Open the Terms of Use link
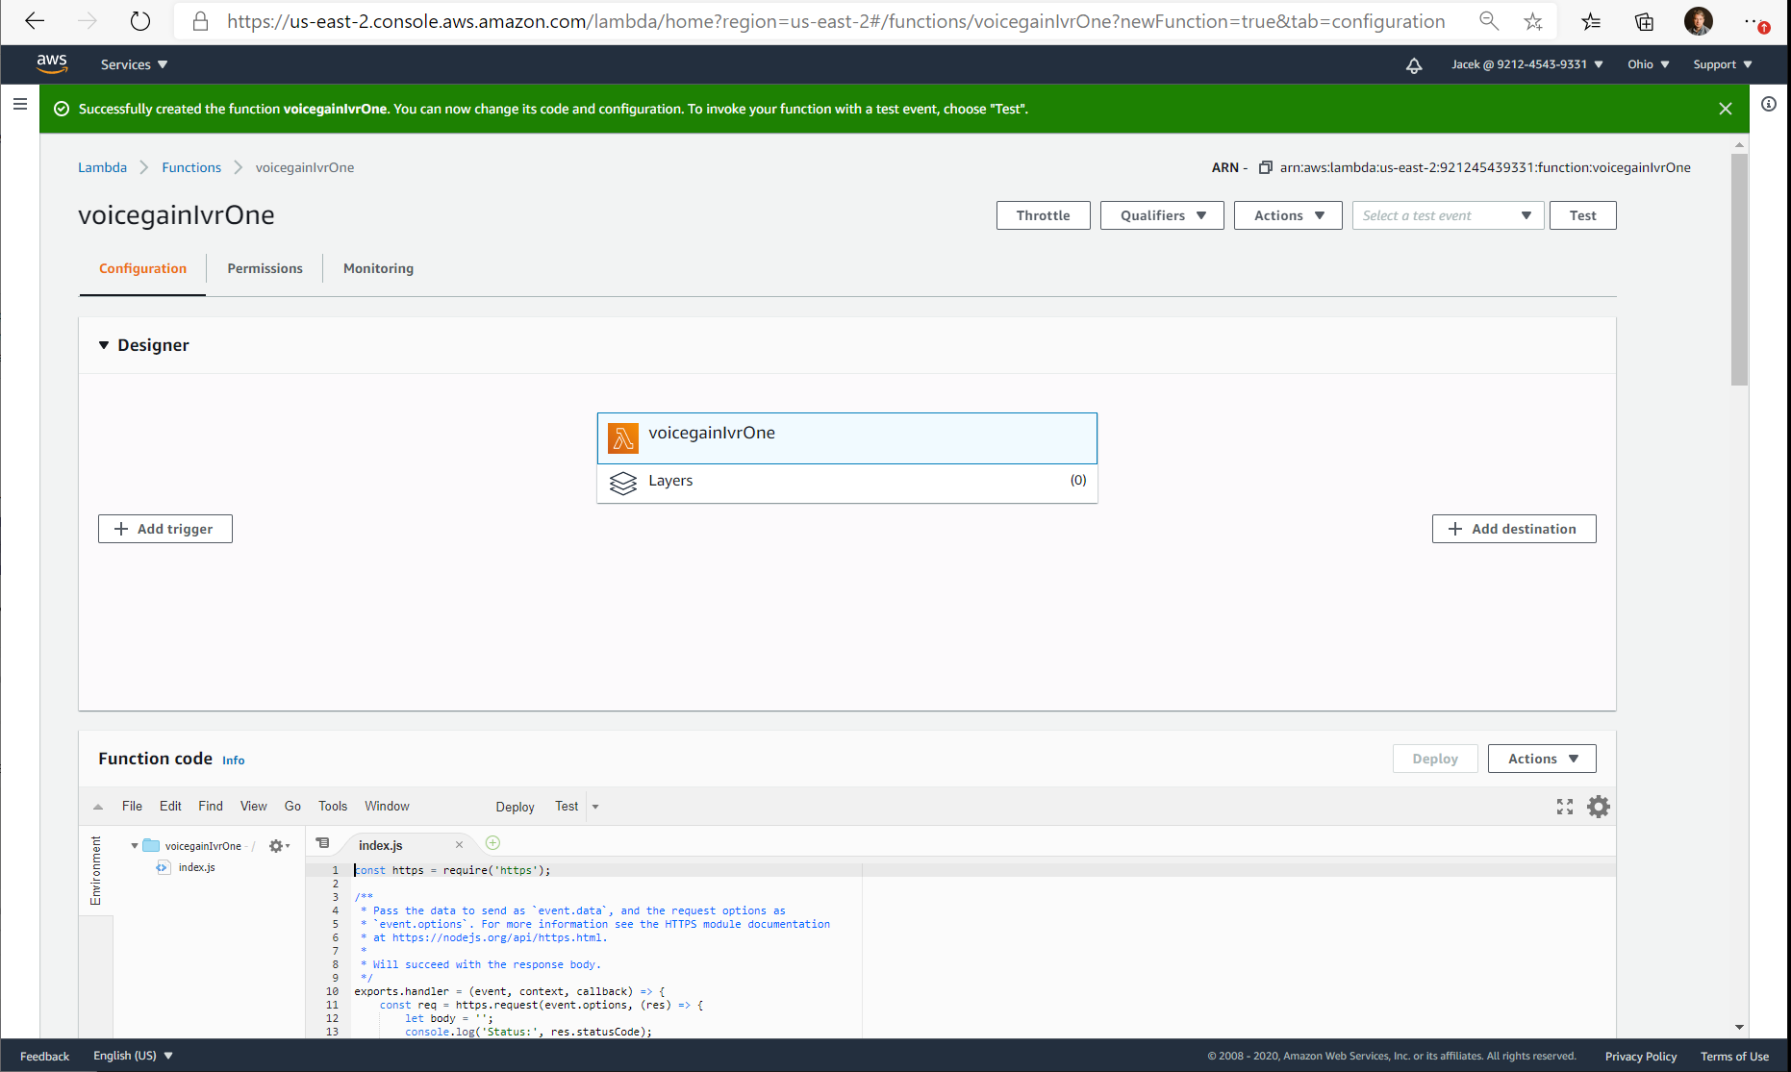The image size is (1791, 1072). (x=1734, y=1056)
